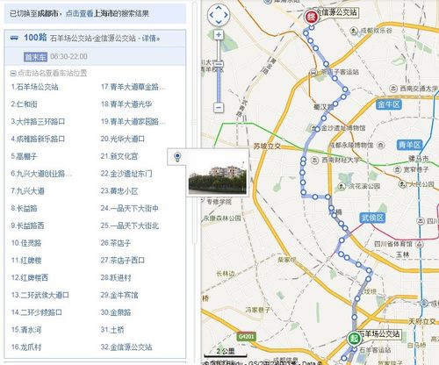Viewport: 439px width, 365px height.
Task: Click the sidebar vertical scrollbar
Action: point(195,123)
